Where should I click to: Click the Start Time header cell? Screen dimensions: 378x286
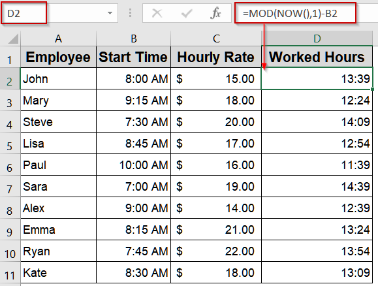tap(133, 57)
